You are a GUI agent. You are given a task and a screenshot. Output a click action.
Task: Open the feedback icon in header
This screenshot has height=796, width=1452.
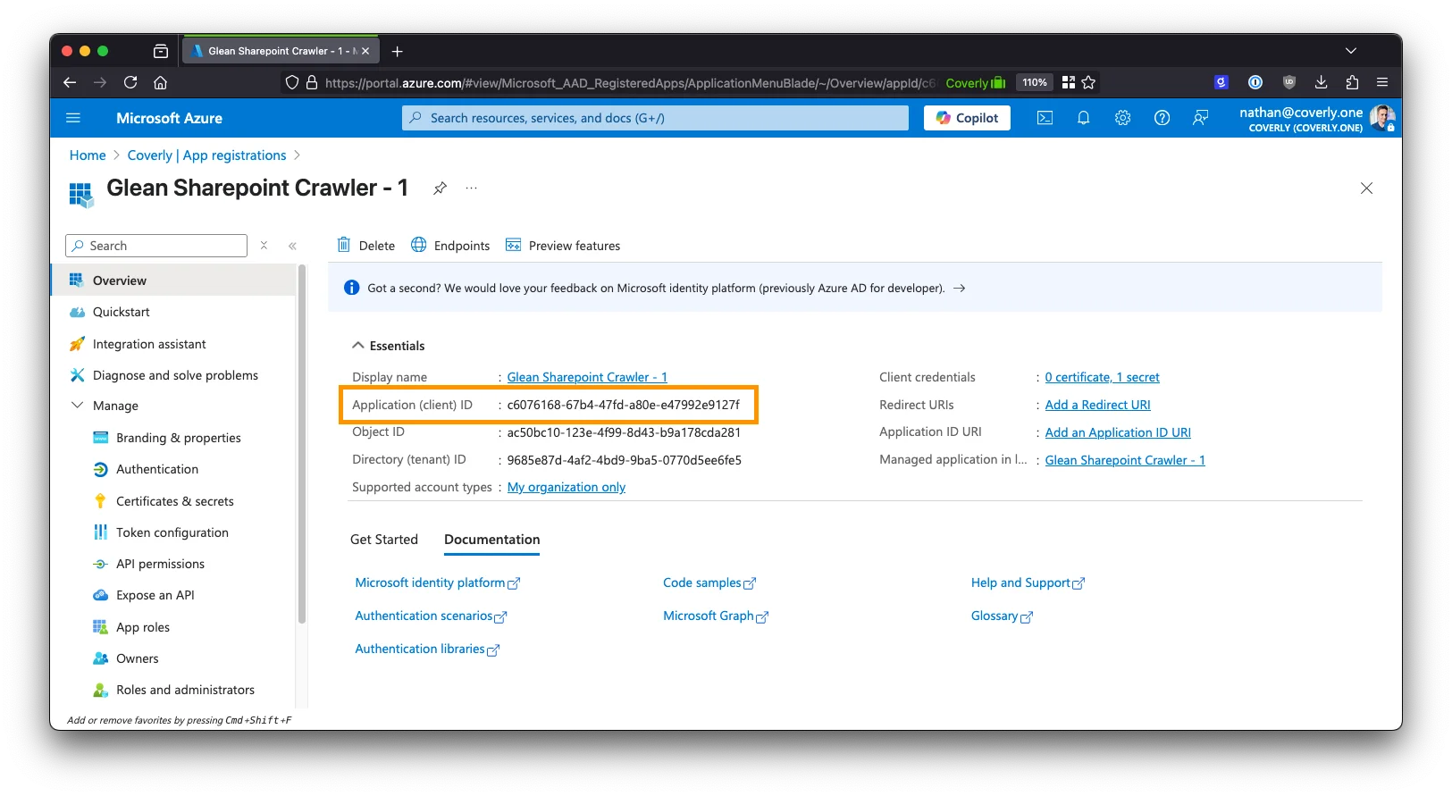coord(1201,118)
